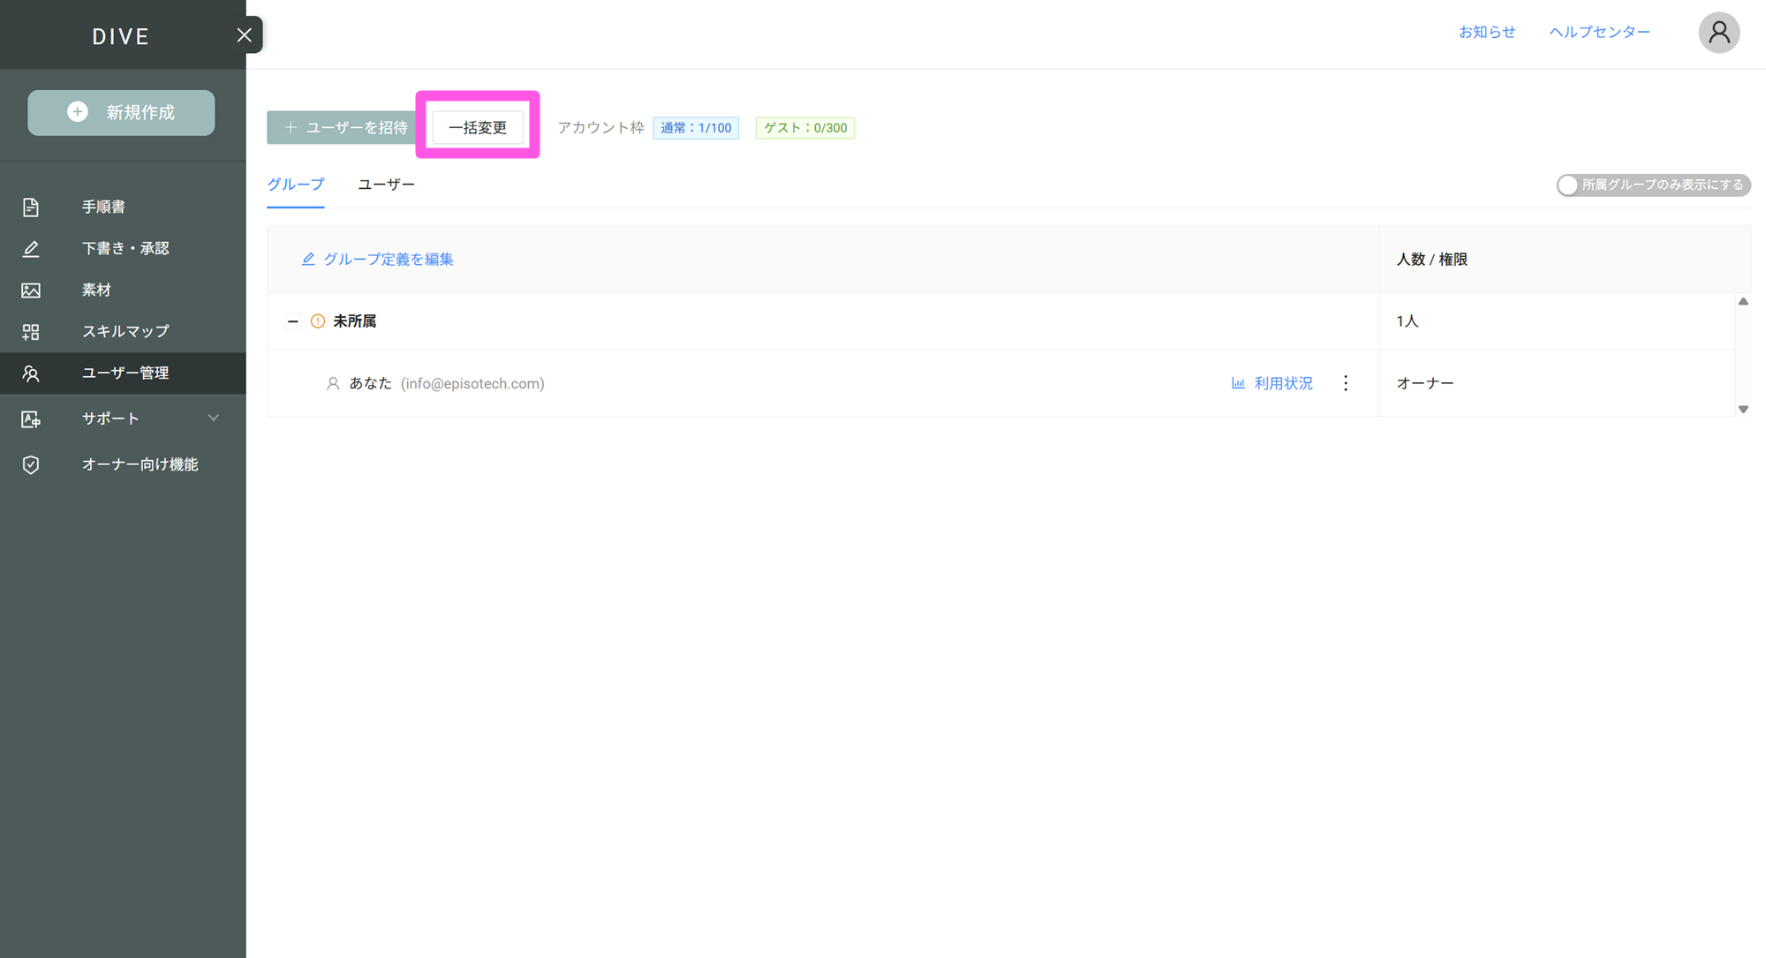Click the 未所属 warning icon

318,321
